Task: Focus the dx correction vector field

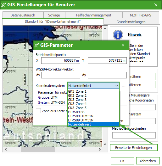Action: [61, 75]
